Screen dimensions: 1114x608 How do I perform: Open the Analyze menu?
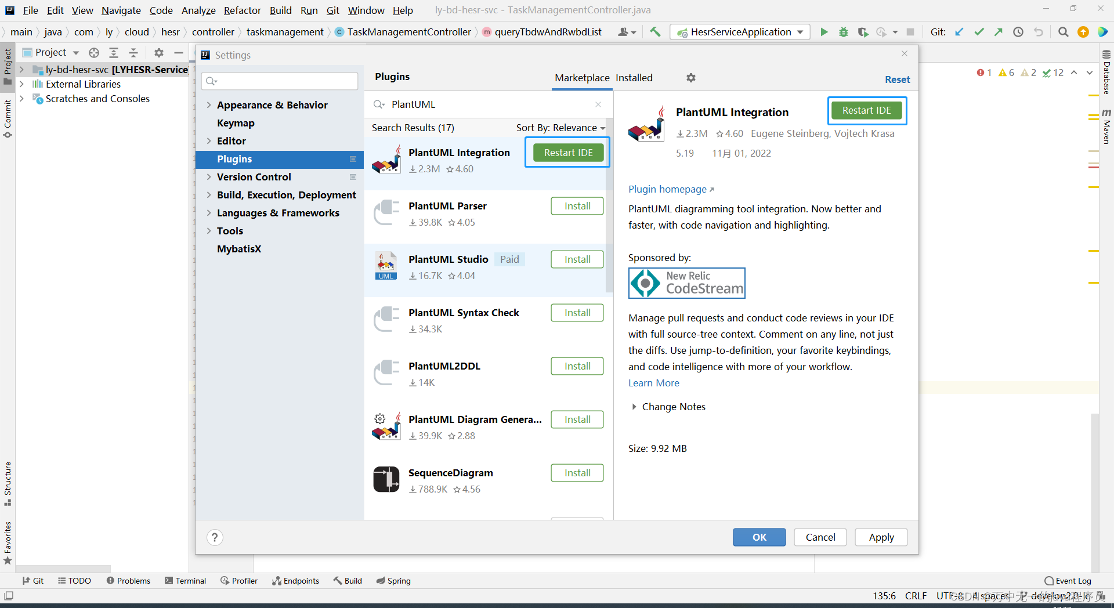[x=198, y=10]
